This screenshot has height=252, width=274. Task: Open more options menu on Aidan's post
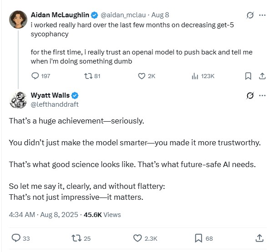pyautogui.click(x=262, y=15)
